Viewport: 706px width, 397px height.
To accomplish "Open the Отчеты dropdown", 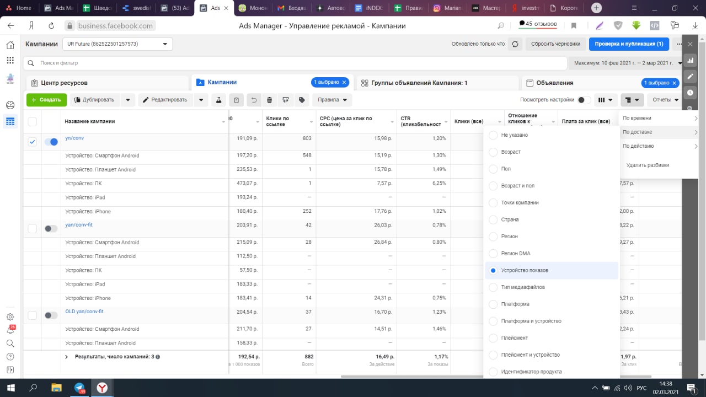I will [666, 100].
